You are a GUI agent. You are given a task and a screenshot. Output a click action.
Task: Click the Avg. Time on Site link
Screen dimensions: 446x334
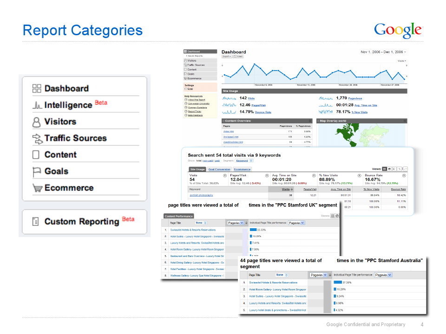(366, 105)
